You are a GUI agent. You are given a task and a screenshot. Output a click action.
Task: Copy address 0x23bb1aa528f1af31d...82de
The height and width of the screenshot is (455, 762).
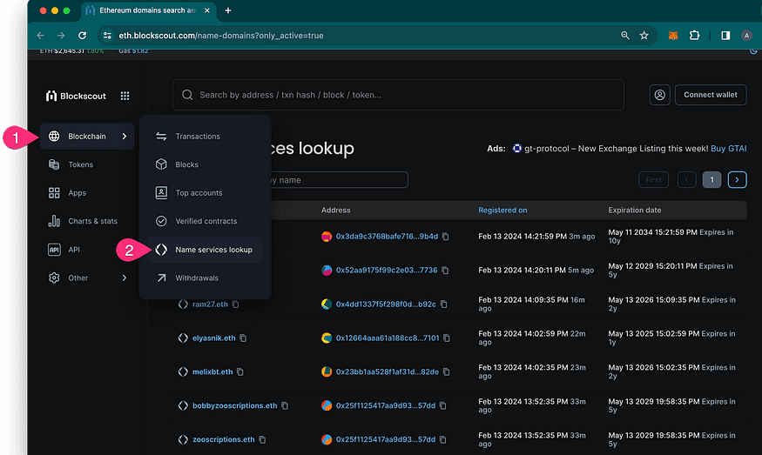pyautogui.click(x=446, y=372)
